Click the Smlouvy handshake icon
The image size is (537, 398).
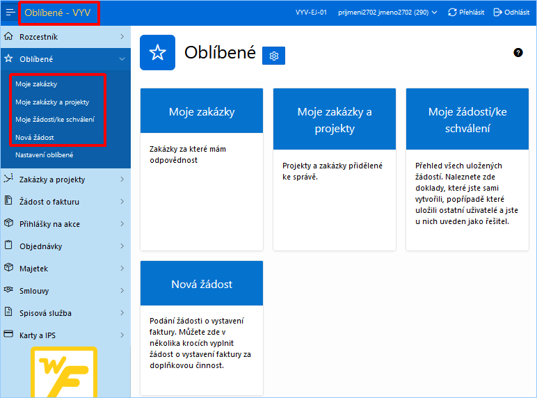click(8, 289)
